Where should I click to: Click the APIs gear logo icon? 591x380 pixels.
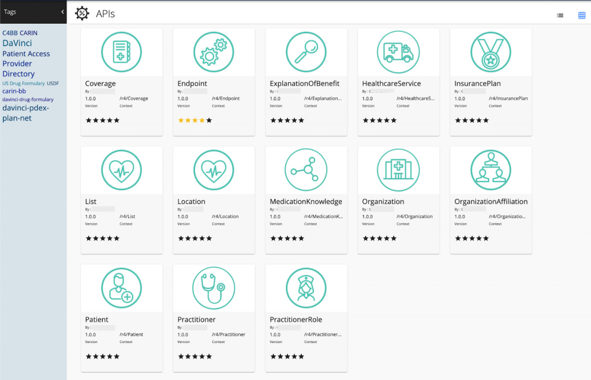coord(82,14)
